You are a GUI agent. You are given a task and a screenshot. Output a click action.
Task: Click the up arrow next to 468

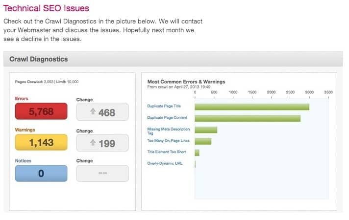pyautogui.click(x=93, y=111)
